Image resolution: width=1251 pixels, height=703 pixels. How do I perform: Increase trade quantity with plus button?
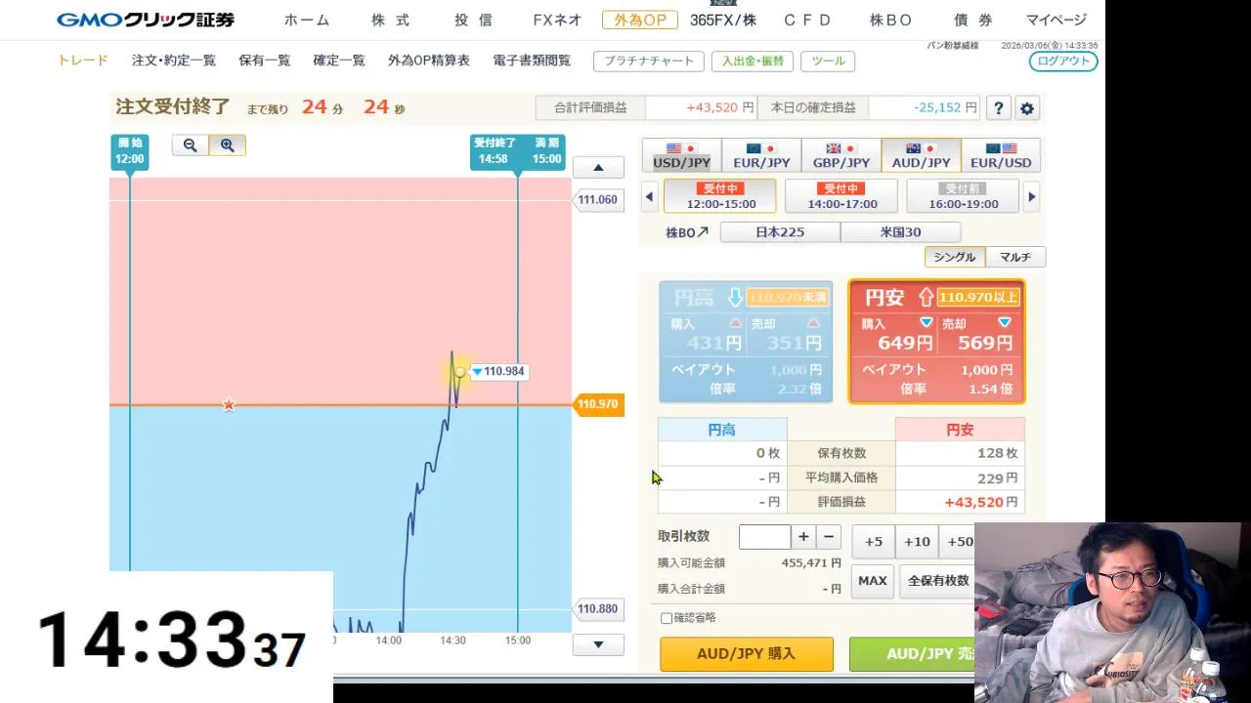(x=803, y=537)
